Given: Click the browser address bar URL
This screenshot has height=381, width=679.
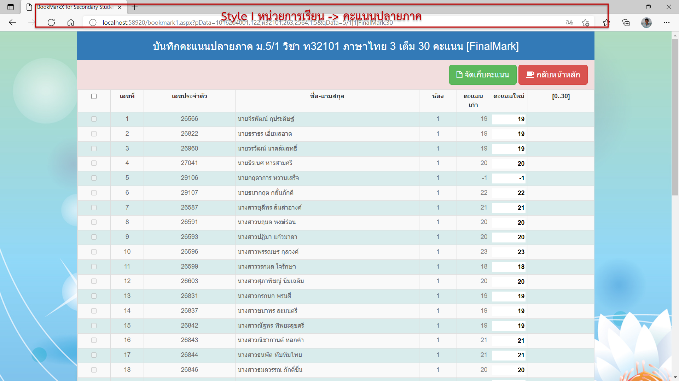Looking at the screenshot, I should tap(248, 23).
